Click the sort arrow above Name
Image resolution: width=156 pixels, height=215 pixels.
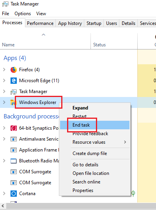pyautogui.click(x=43, y=35)
